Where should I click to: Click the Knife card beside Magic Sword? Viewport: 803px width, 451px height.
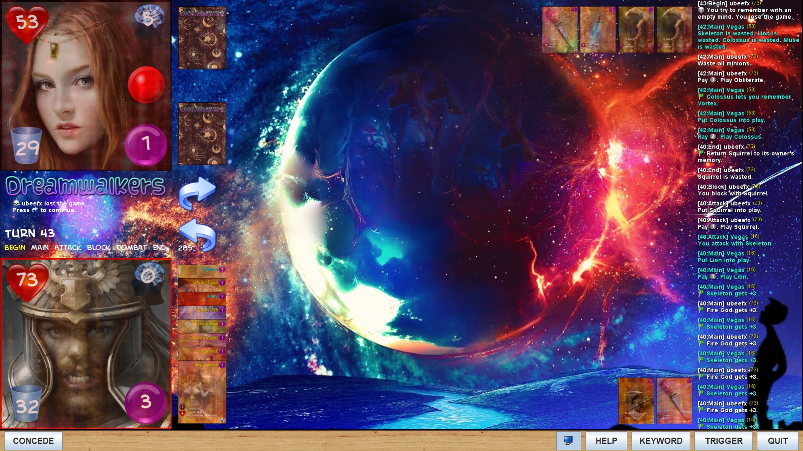click(x=560, y=30)
